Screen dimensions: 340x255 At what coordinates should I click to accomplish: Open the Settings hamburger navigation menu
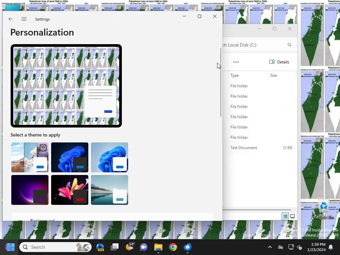[24, 19]
